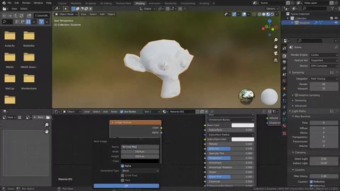This screenshot has width=340, height=191.
Task: Click the Roughness slider
Action: tap(231, 158)
